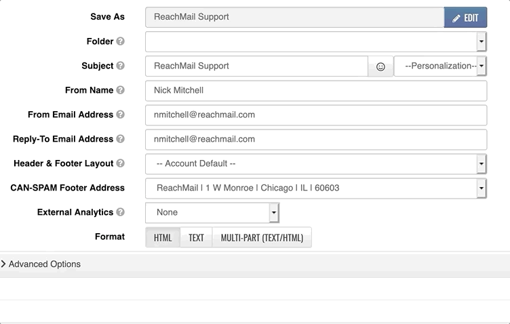Click the help icon next to Folder
The image size is (510, 324).
coord(120,41)
